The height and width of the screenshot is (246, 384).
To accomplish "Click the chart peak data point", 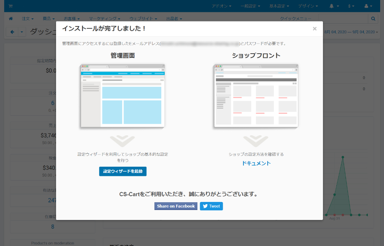I will coord(343,157).
